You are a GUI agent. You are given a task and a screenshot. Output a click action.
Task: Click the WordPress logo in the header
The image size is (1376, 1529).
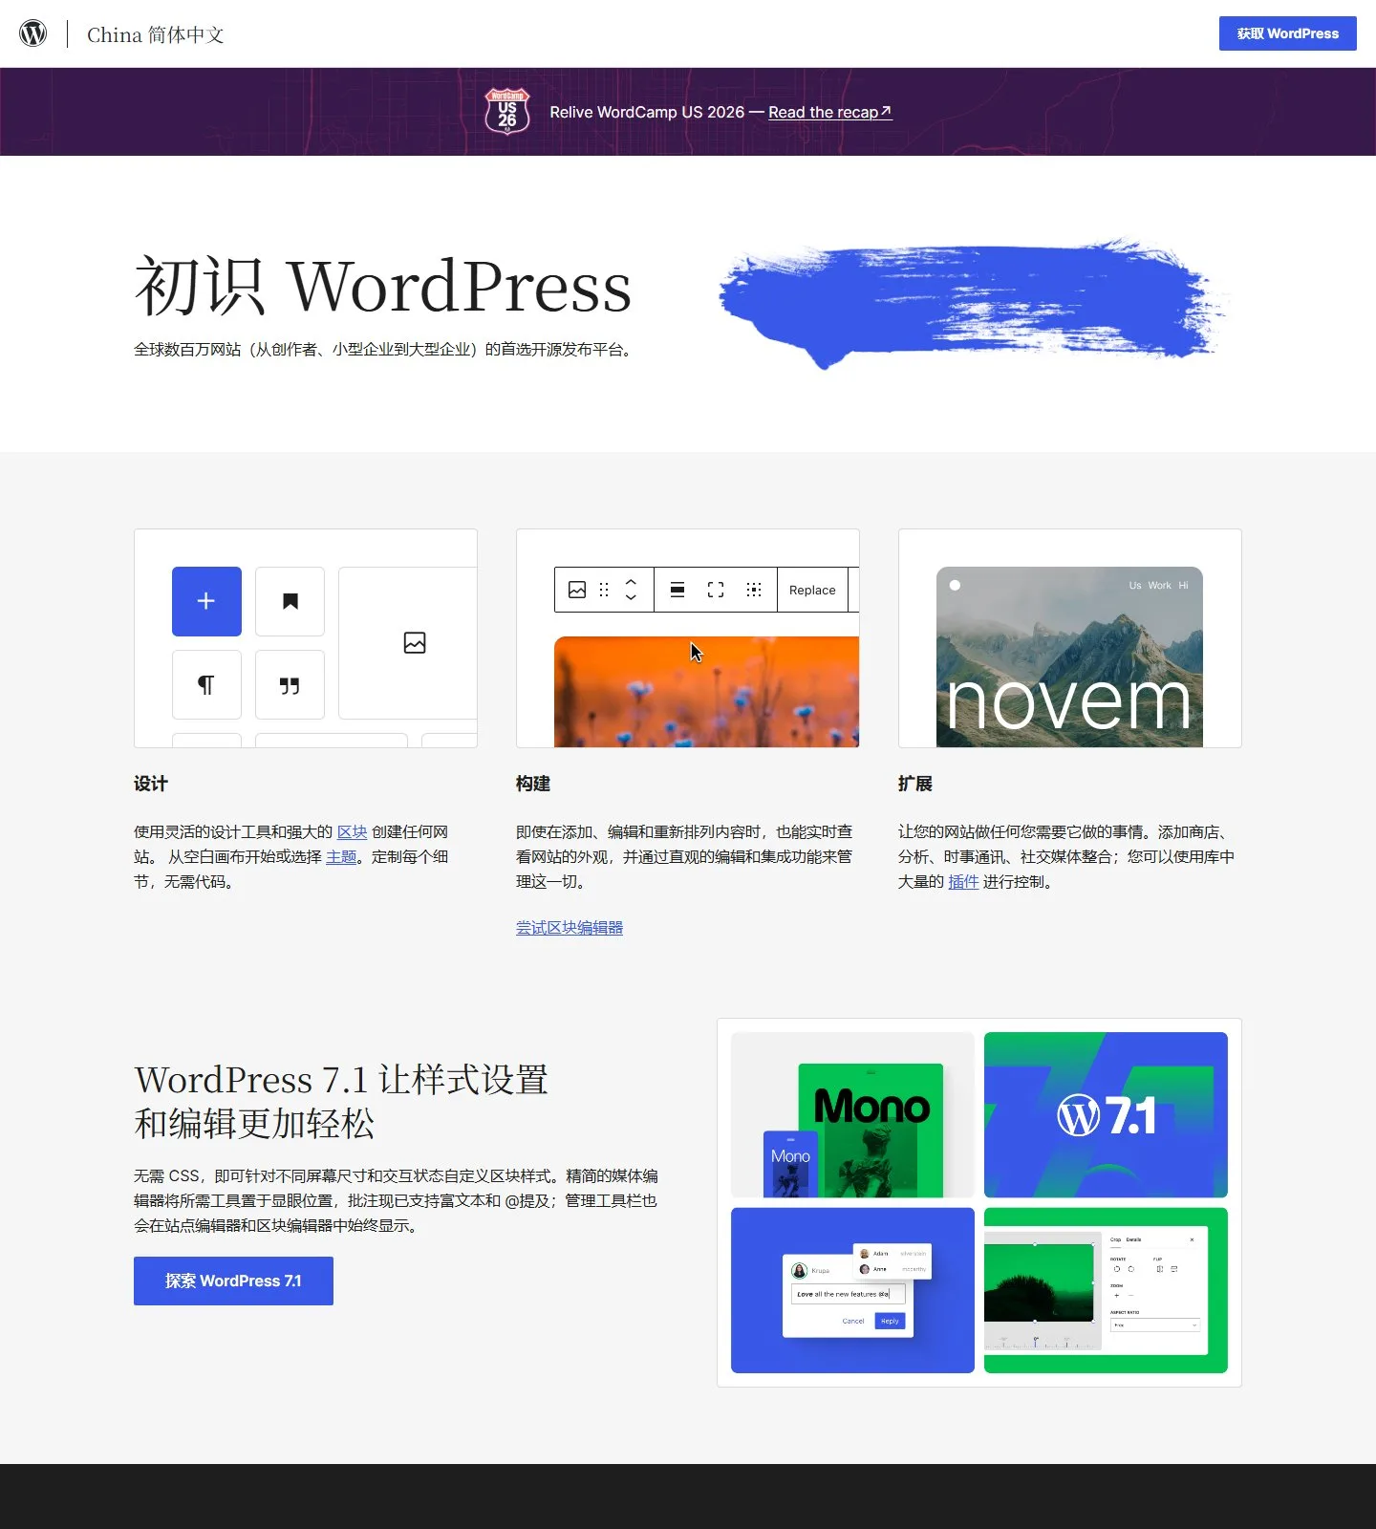pyautogui.click(x=33, y=33)
